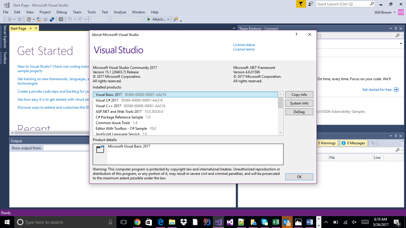
Task: Click the feedback smiley icon in title bar
Action: point(311,4)
